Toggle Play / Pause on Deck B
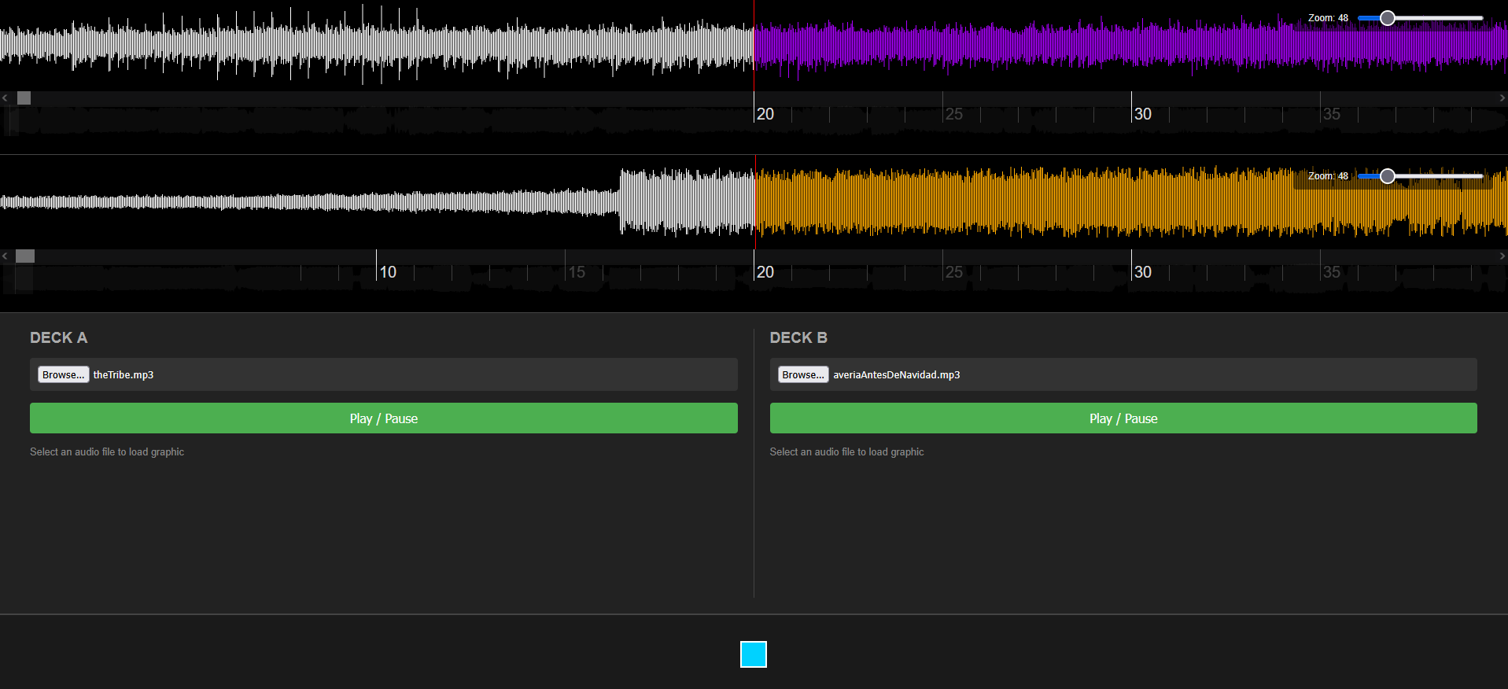The width and height of the screenshot is (1508, 689). point(1123,418)
